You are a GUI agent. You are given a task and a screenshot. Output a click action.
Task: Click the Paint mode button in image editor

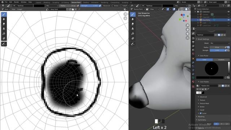(x=5, y=9)
